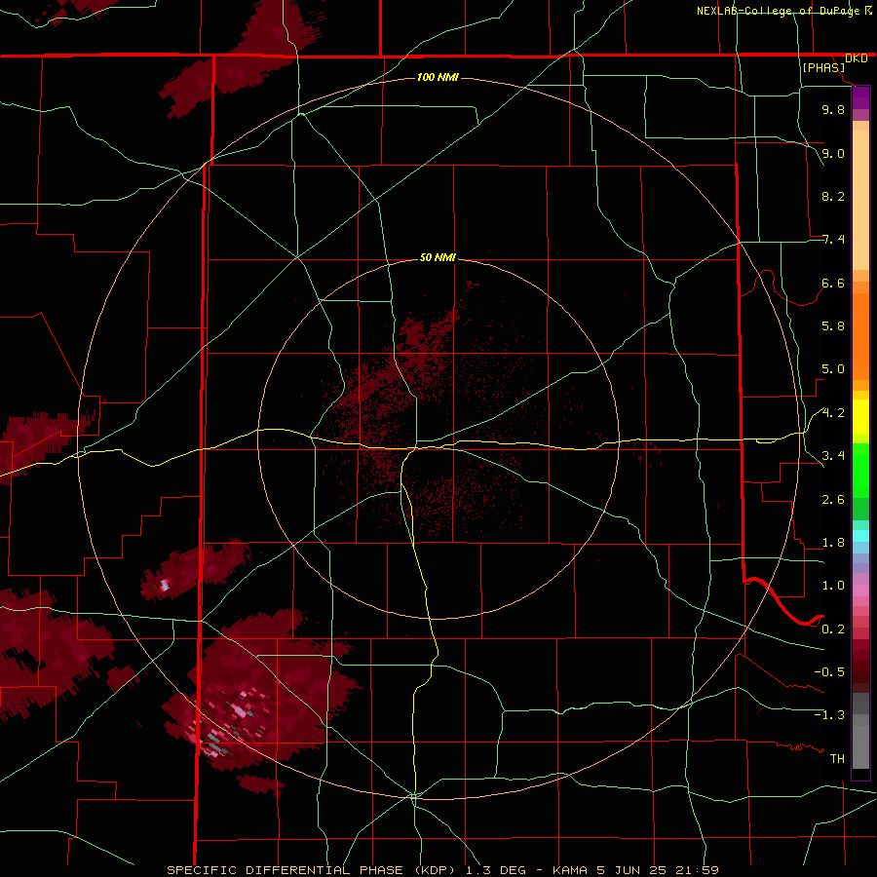Screen dimensions: 877x877
Task: Click the yellow segment of the color bar
Action: (860, 417)
